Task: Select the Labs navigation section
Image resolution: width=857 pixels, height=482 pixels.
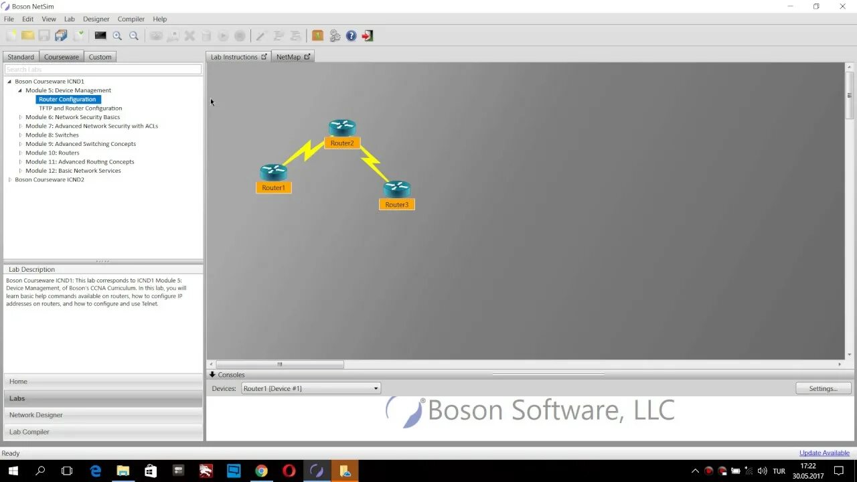Action: 103,398
